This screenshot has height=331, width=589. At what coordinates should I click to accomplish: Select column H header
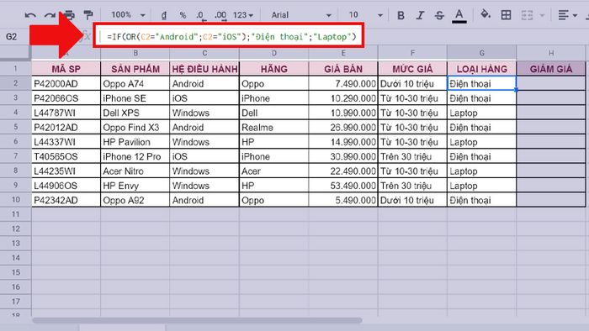tap(551, 53)
